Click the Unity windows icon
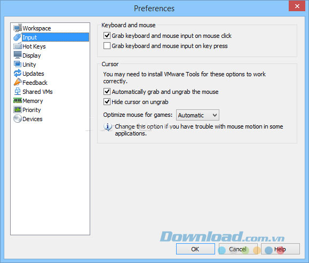The image size is (309, 263). (x=18, y=64)
